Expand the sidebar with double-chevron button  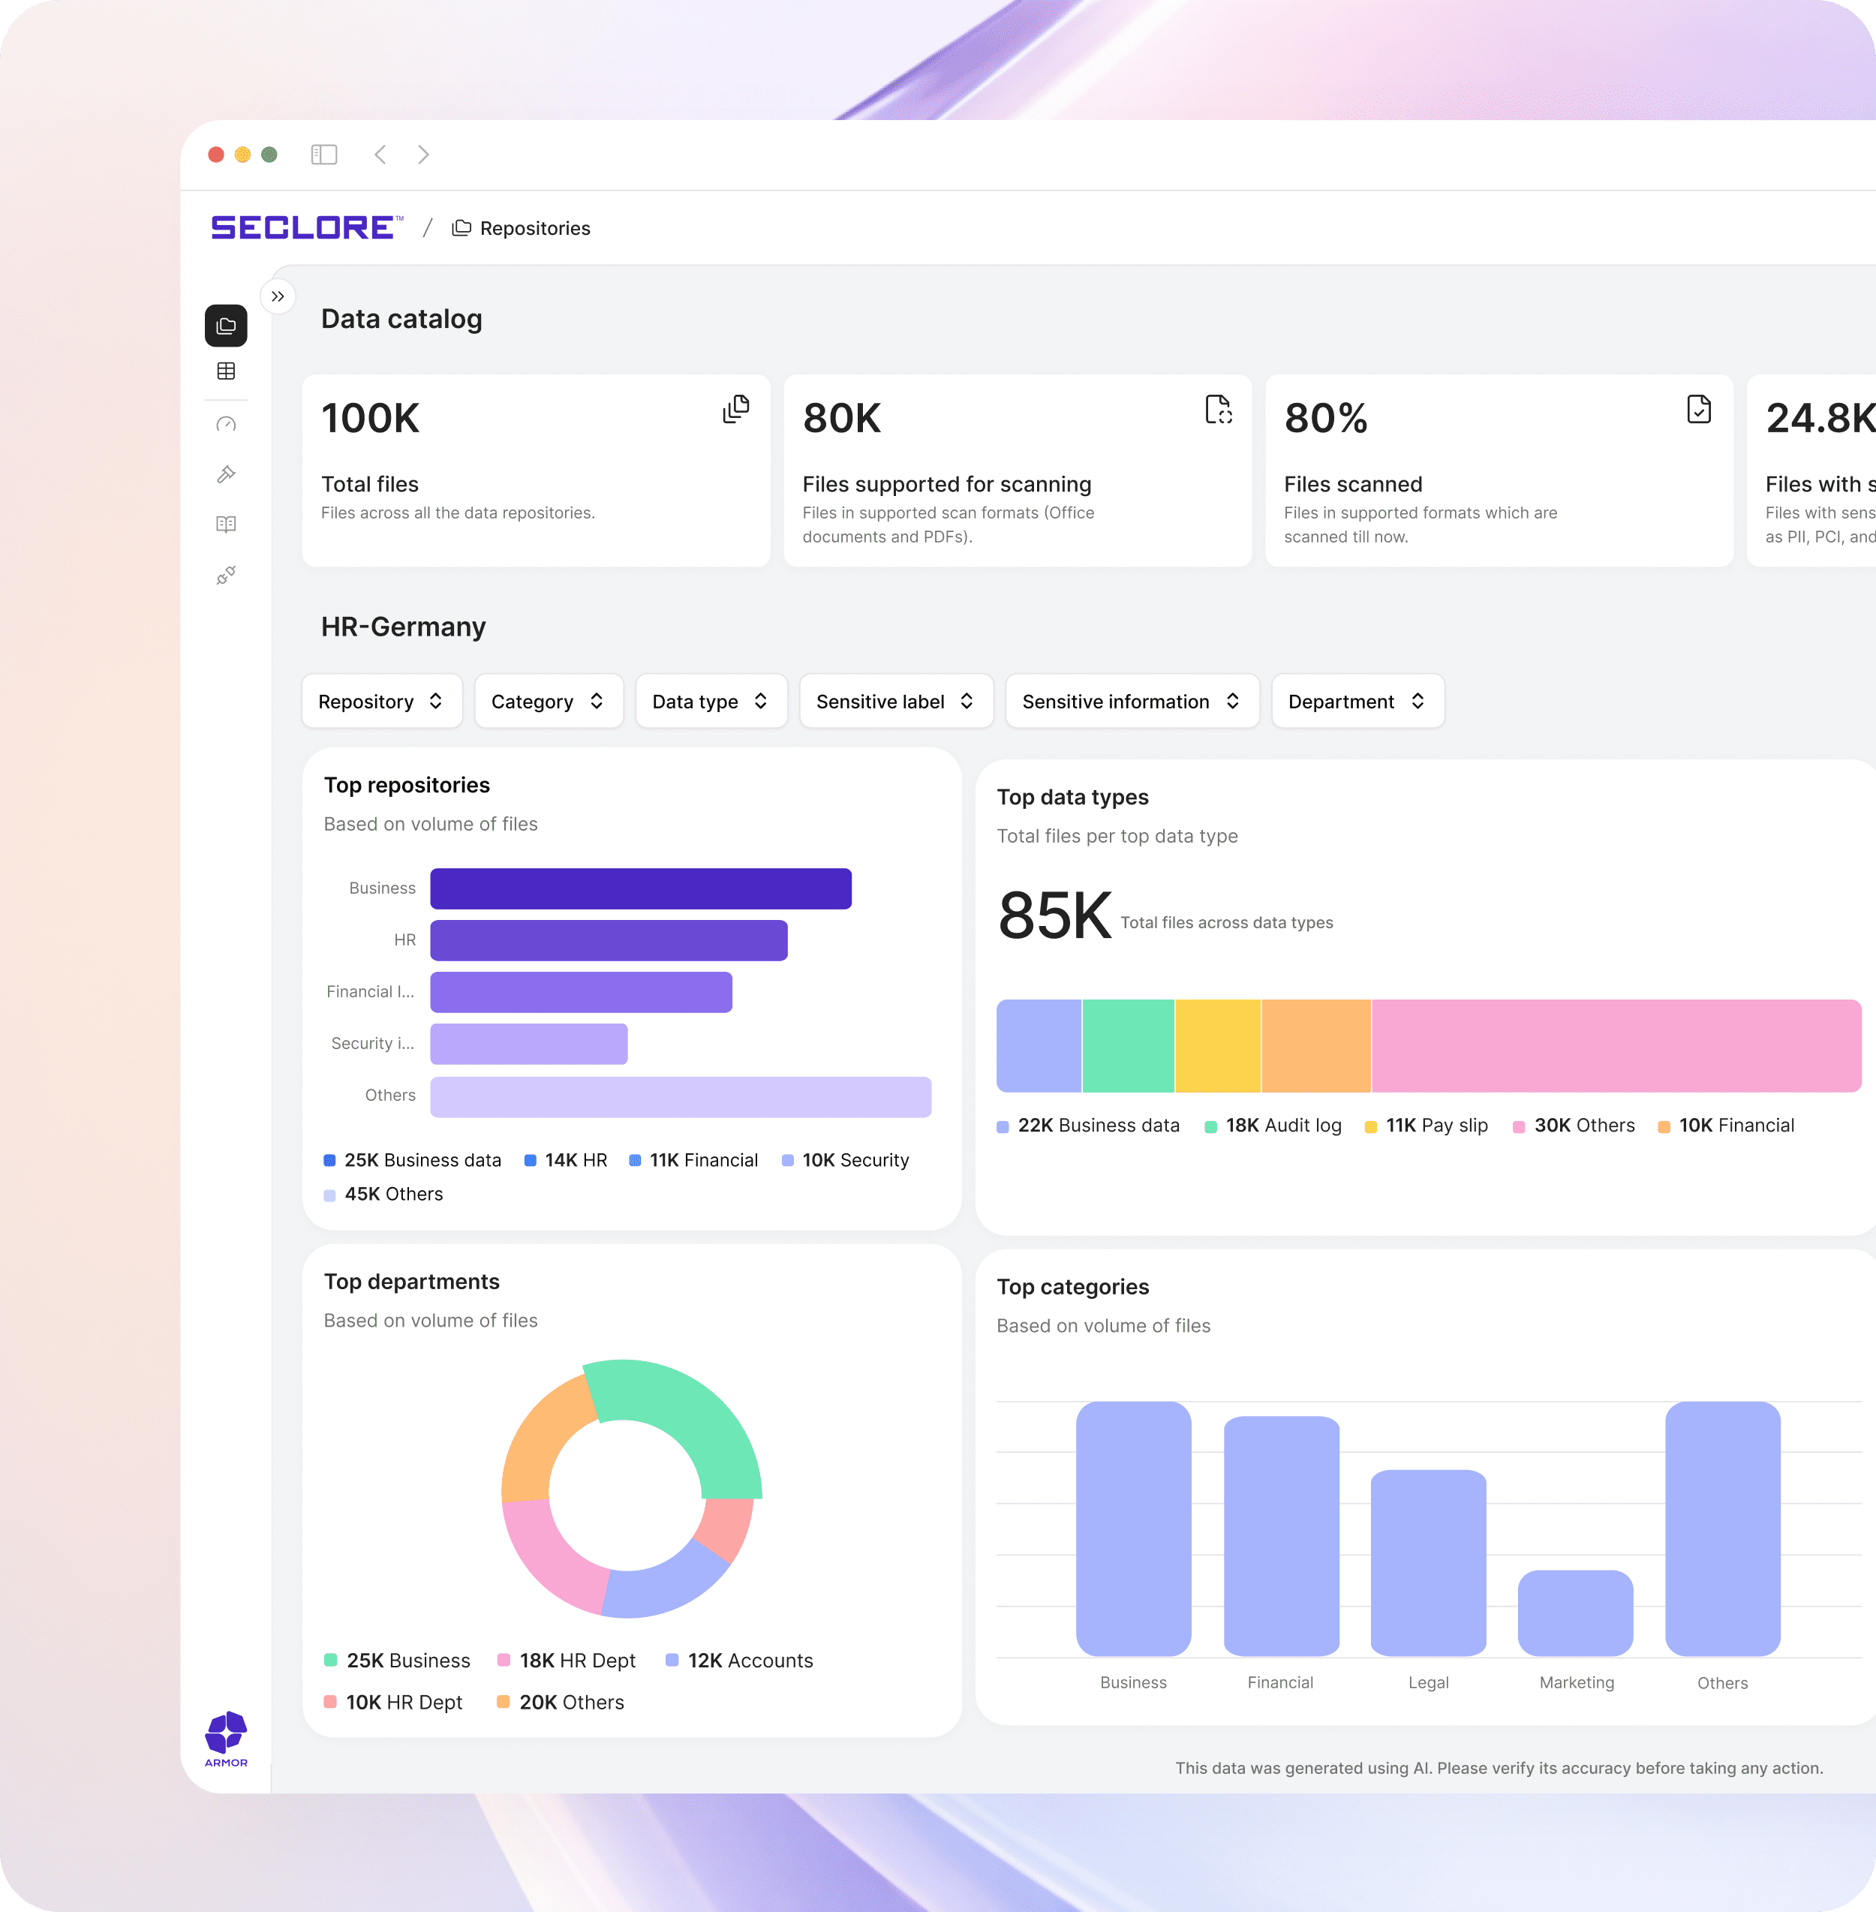278,296
